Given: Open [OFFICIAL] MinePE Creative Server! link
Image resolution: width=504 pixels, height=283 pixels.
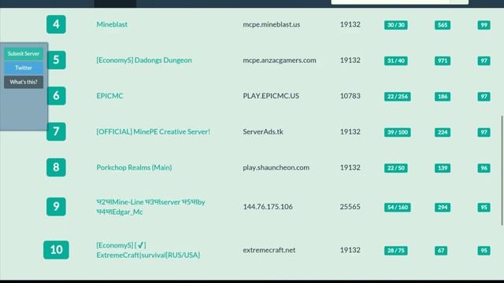Looking at the screenshot, I should [154, 131].
